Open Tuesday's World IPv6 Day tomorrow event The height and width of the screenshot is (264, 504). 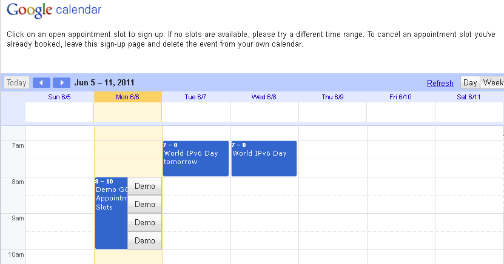point(196,159)
